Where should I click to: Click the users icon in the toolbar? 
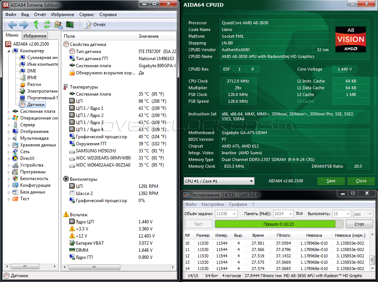tap(58, 25)
